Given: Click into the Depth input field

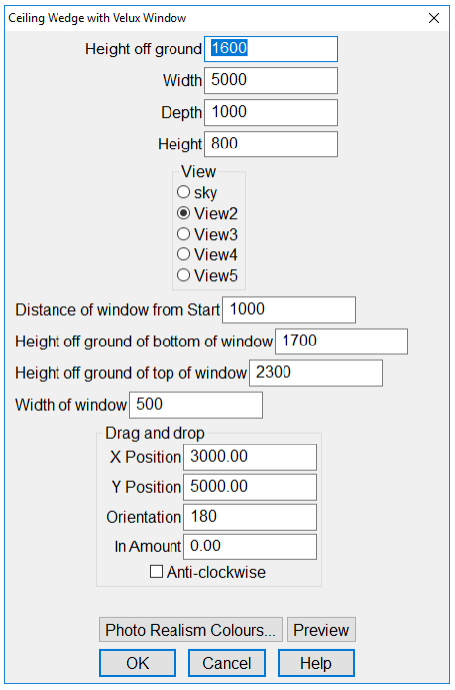Looking at the screenshot, I should 271,112.
